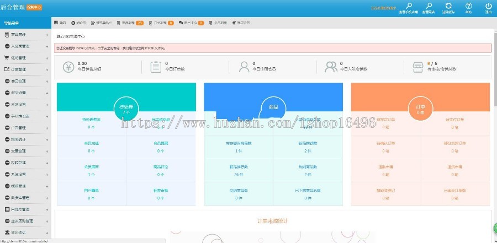Click the 自提点管理 book icon in sidebar
This screenshot has height=243, width=497.
click(x=7, y=209)
